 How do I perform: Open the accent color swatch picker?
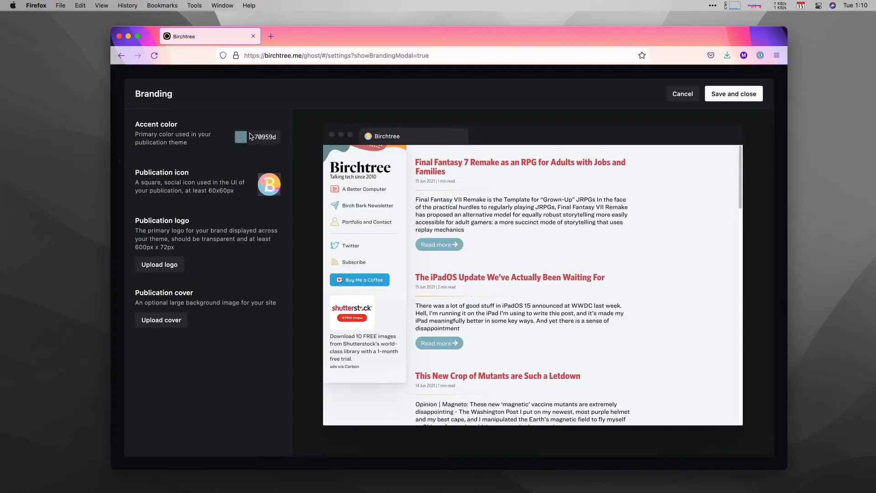pyautogui.click(x=241, y=137)
